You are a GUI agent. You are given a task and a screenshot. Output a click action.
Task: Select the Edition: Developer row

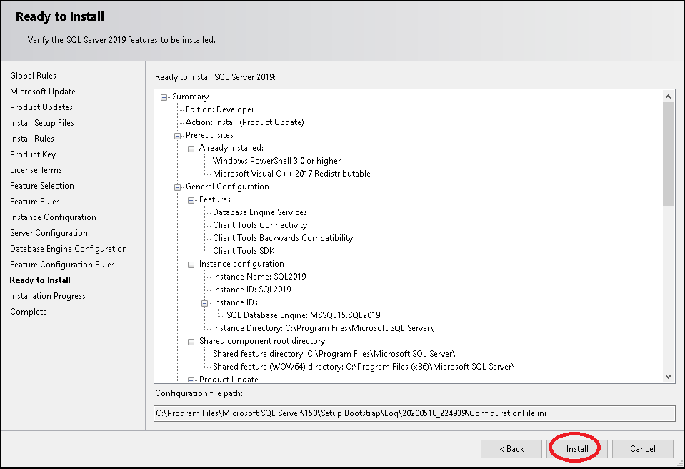click(x=220, y=109)
